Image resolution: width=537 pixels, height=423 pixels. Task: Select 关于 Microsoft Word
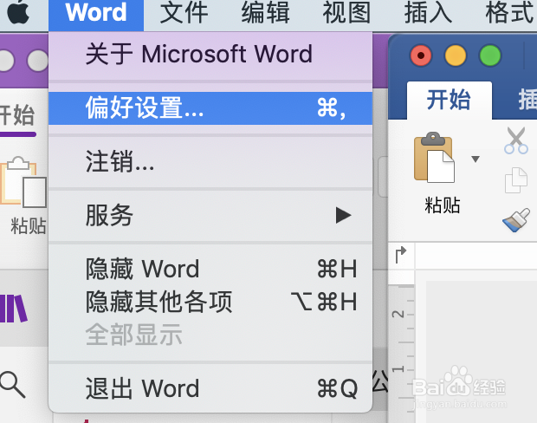point(210,54)
